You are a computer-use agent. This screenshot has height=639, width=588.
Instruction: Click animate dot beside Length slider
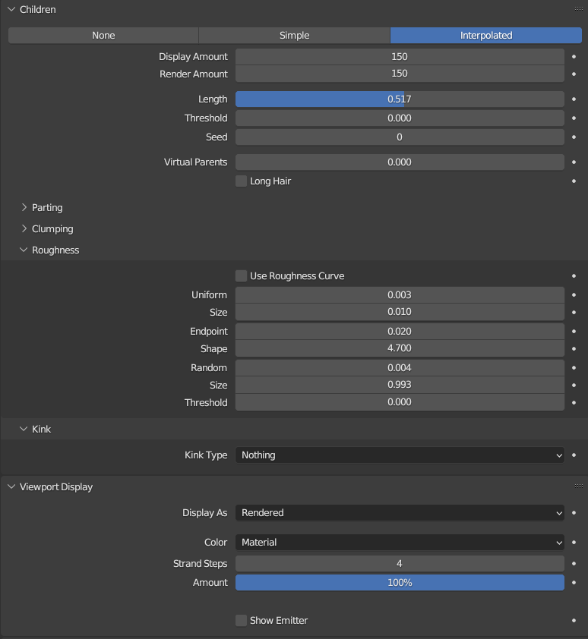[x=574, y=99]
